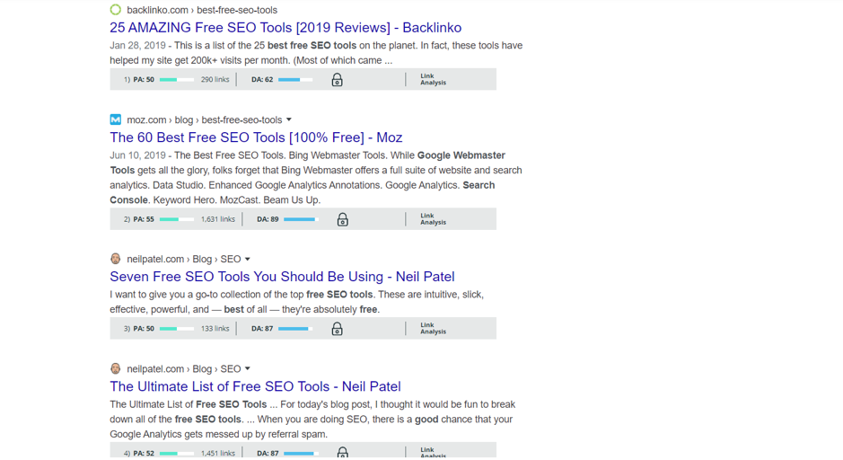Click 'PA: 55' label in row 2

click(x=144, y=219)
